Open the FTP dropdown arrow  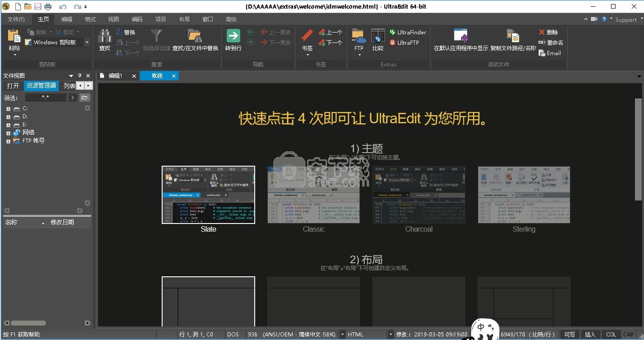point(359,55)
